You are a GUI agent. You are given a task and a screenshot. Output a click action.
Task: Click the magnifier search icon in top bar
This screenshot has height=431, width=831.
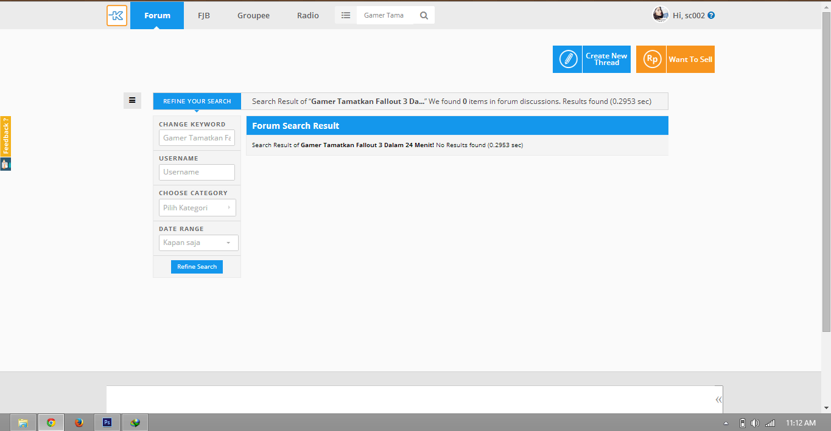[424, 15]
